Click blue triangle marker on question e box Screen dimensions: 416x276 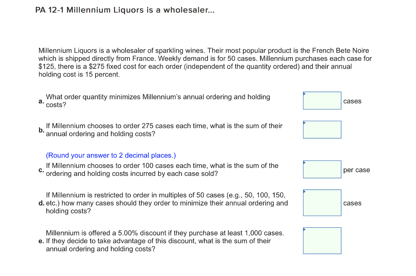point(305,229)
